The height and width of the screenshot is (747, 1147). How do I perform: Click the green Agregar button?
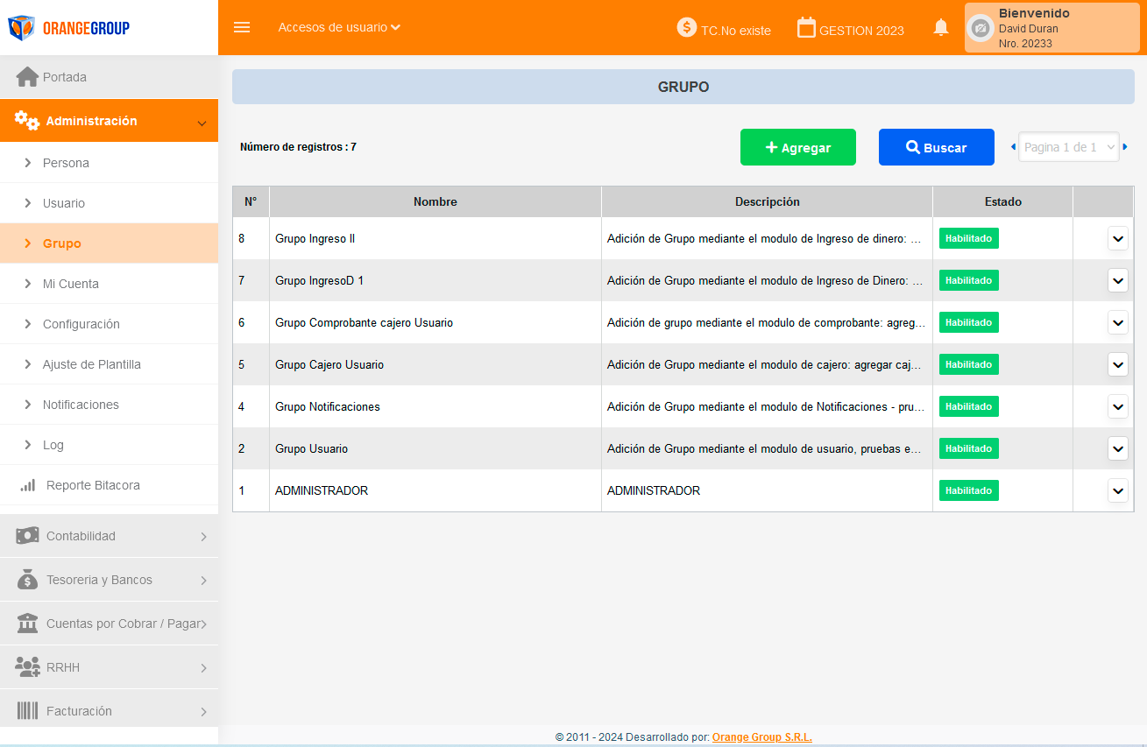(x=797, y=147)
